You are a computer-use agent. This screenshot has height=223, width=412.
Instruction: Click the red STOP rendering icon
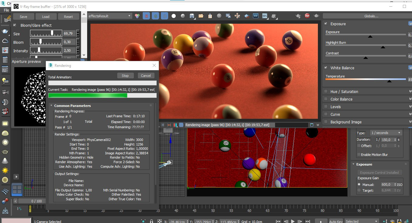pos(307,16)
